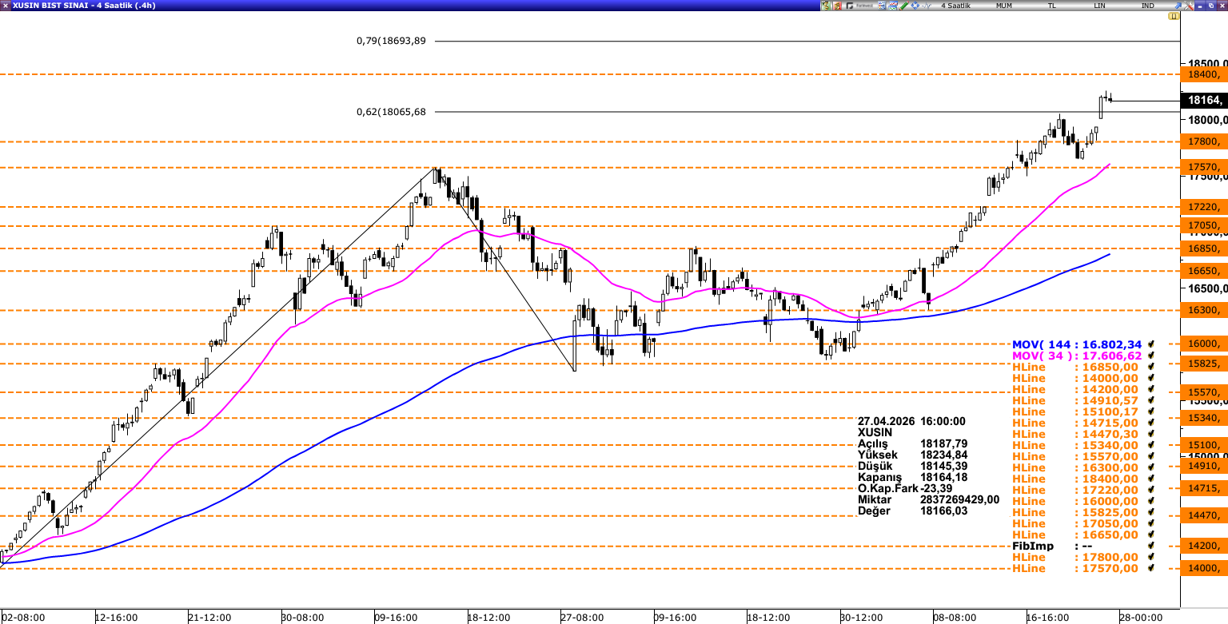Click the first yellow-green toolbar icon

827,6
